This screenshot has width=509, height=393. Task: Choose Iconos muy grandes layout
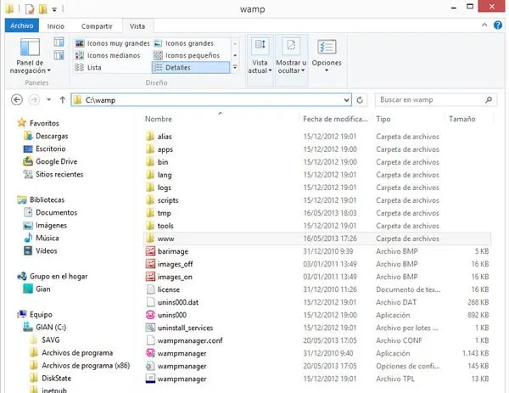pos(112,43)
